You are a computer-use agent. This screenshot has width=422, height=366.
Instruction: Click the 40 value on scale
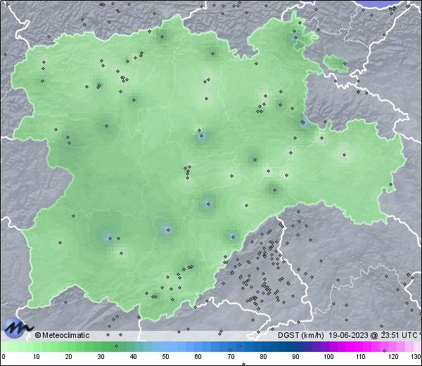pyautogui.click(x=134, y=357)
